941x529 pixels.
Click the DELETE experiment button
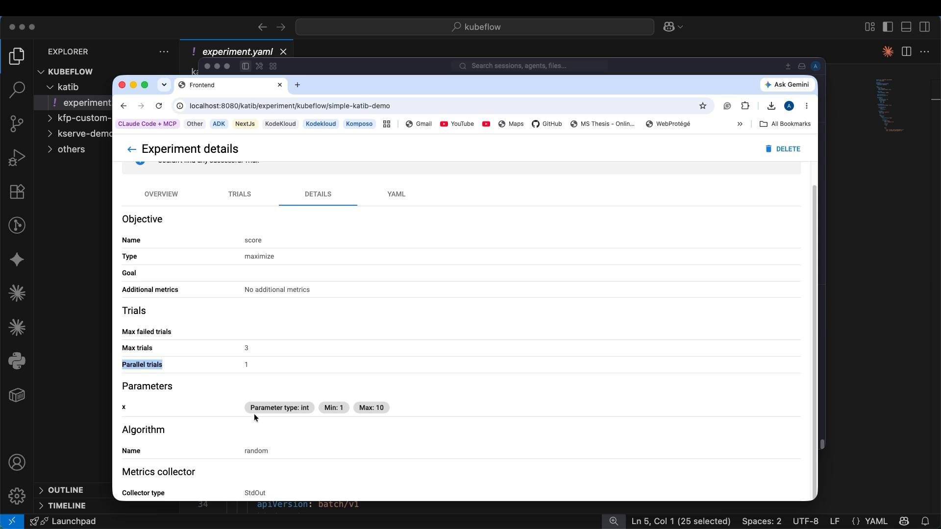click(783, 149)
